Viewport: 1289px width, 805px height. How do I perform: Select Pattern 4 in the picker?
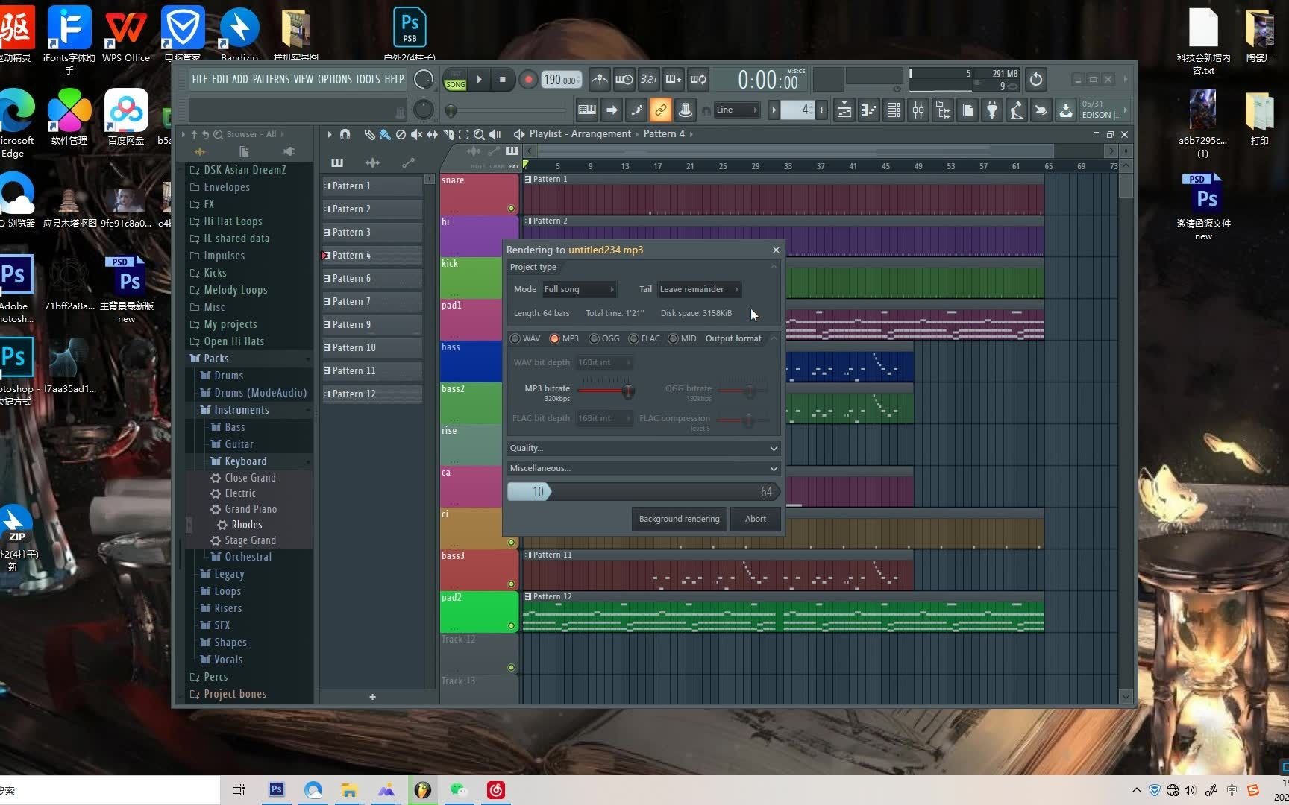[372, 256]
